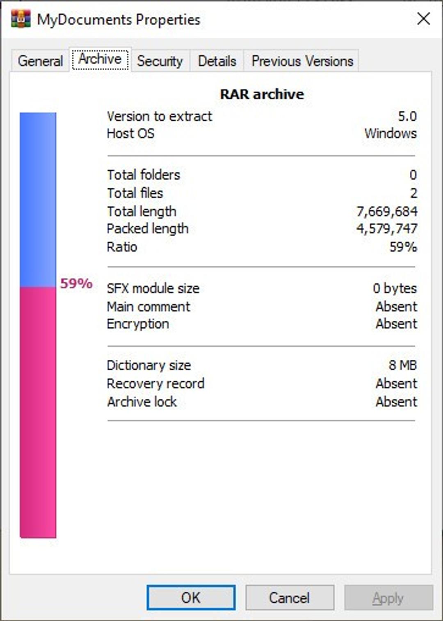Click the Total length value 7,669,684
Screen dimensions: 443x621
click(386, 211)
